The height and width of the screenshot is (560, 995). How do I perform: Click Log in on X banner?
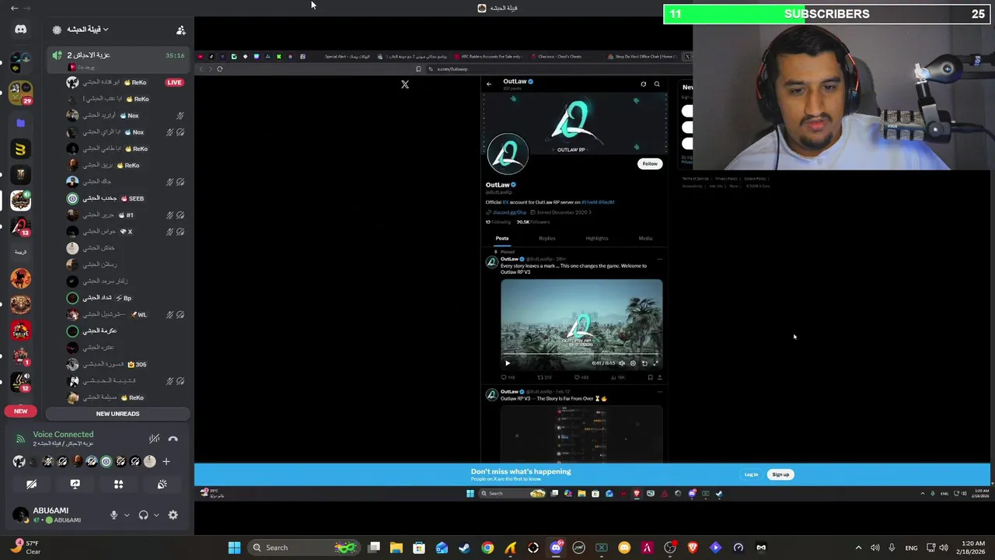[751, 474]
